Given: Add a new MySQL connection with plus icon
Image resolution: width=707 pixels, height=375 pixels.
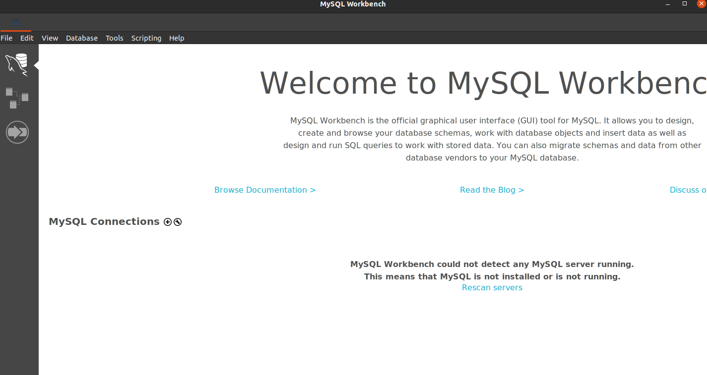Looking at the screenshot, I should [168, 222].
